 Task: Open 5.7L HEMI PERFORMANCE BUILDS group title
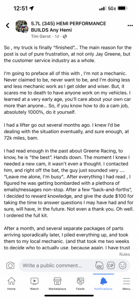(69, 27)
